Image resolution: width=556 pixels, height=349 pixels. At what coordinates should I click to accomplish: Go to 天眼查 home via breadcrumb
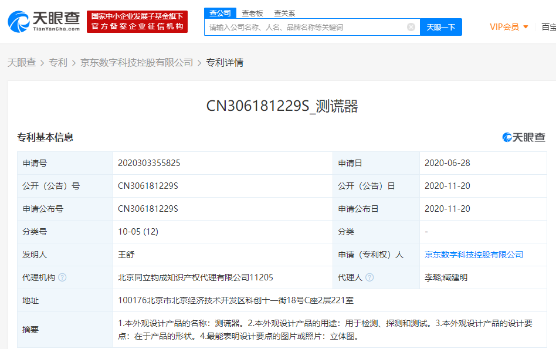22,62
